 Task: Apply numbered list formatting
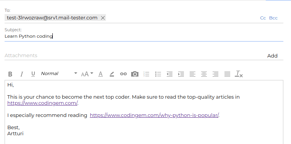point(146,74)
